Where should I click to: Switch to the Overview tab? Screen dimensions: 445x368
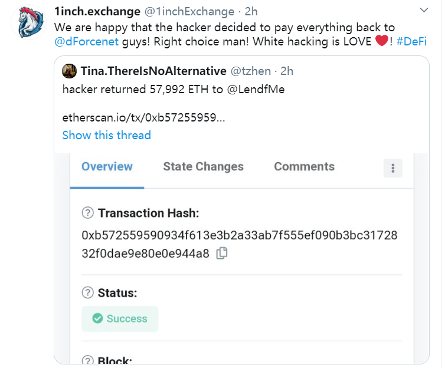tap(107, 167)
